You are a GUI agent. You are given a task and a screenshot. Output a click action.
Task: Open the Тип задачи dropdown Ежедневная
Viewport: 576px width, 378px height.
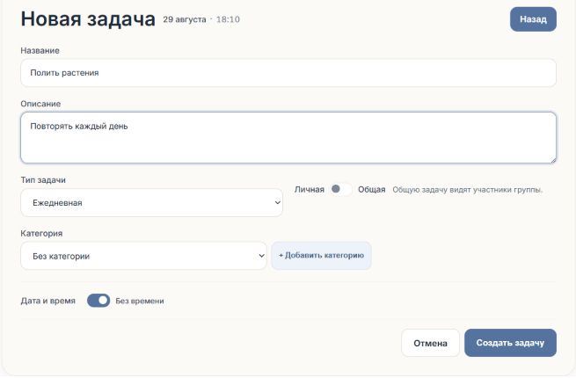pyautogui.click(x=152, y=202)
